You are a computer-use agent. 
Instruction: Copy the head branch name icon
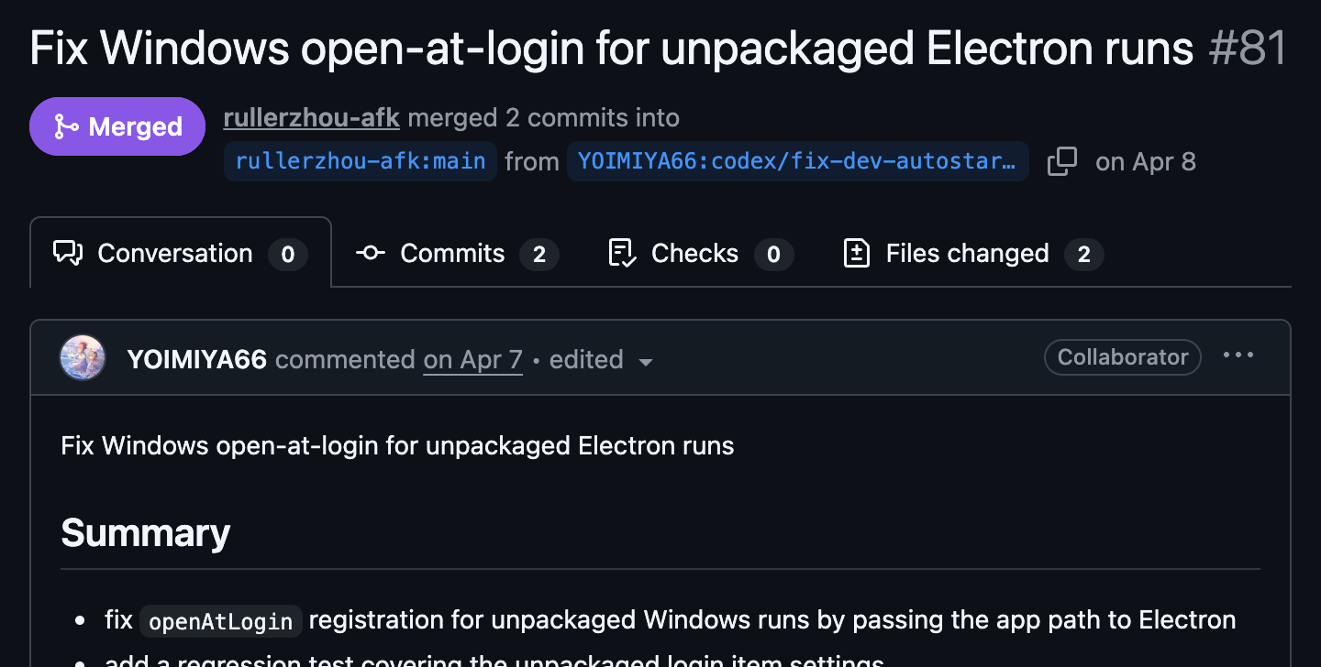click(x=1061, y=161)
